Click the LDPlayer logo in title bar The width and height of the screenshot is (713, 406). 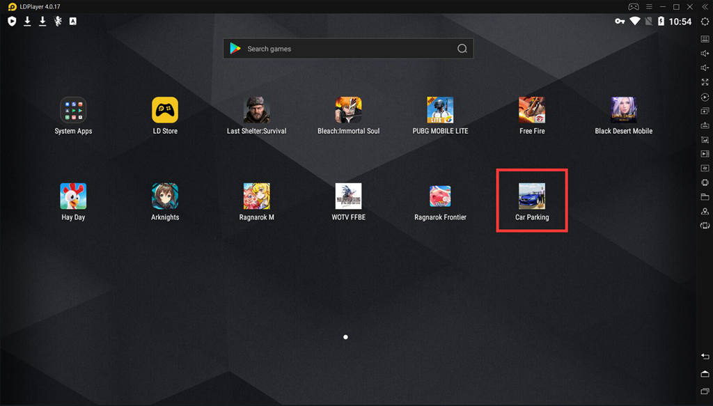point(13,7)
